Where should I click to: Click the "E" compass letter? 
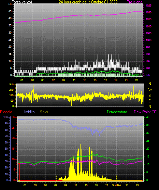tap(149, 101)
